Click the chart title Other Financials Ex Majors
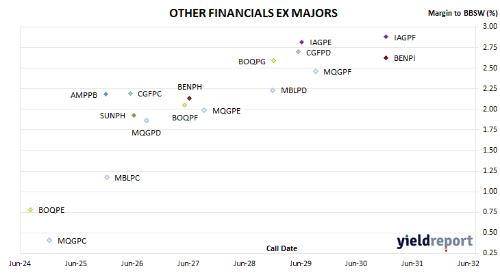The height and width of the screenshot is (273, 500). (253, 13)
